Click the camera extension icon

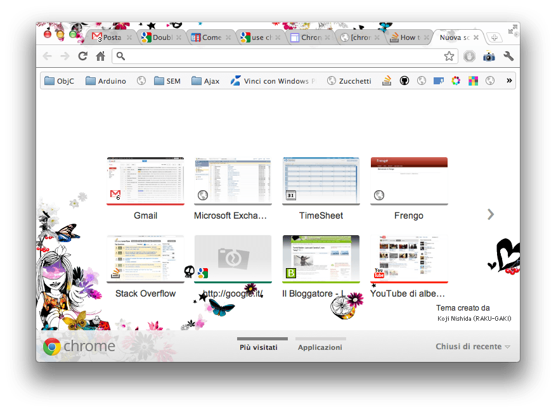489,56
